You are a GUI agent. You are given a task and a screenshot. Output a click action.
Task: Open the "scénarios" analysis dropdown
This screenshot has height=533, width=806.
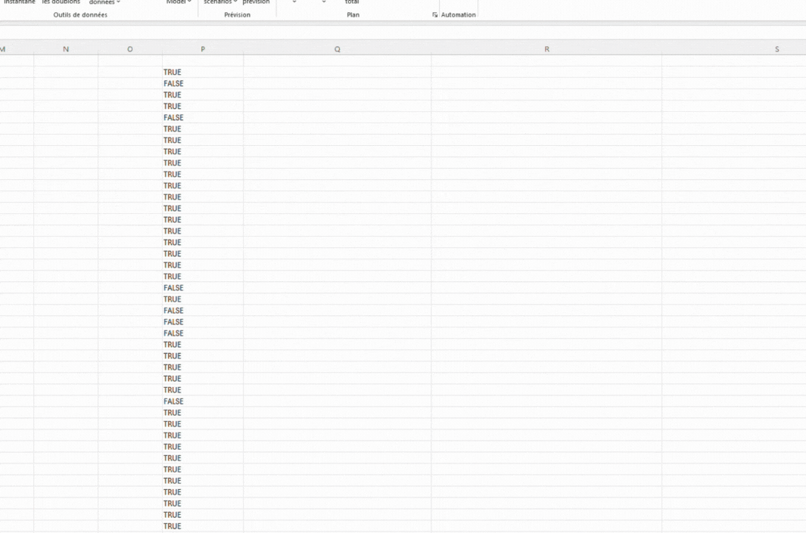point(220,2)
